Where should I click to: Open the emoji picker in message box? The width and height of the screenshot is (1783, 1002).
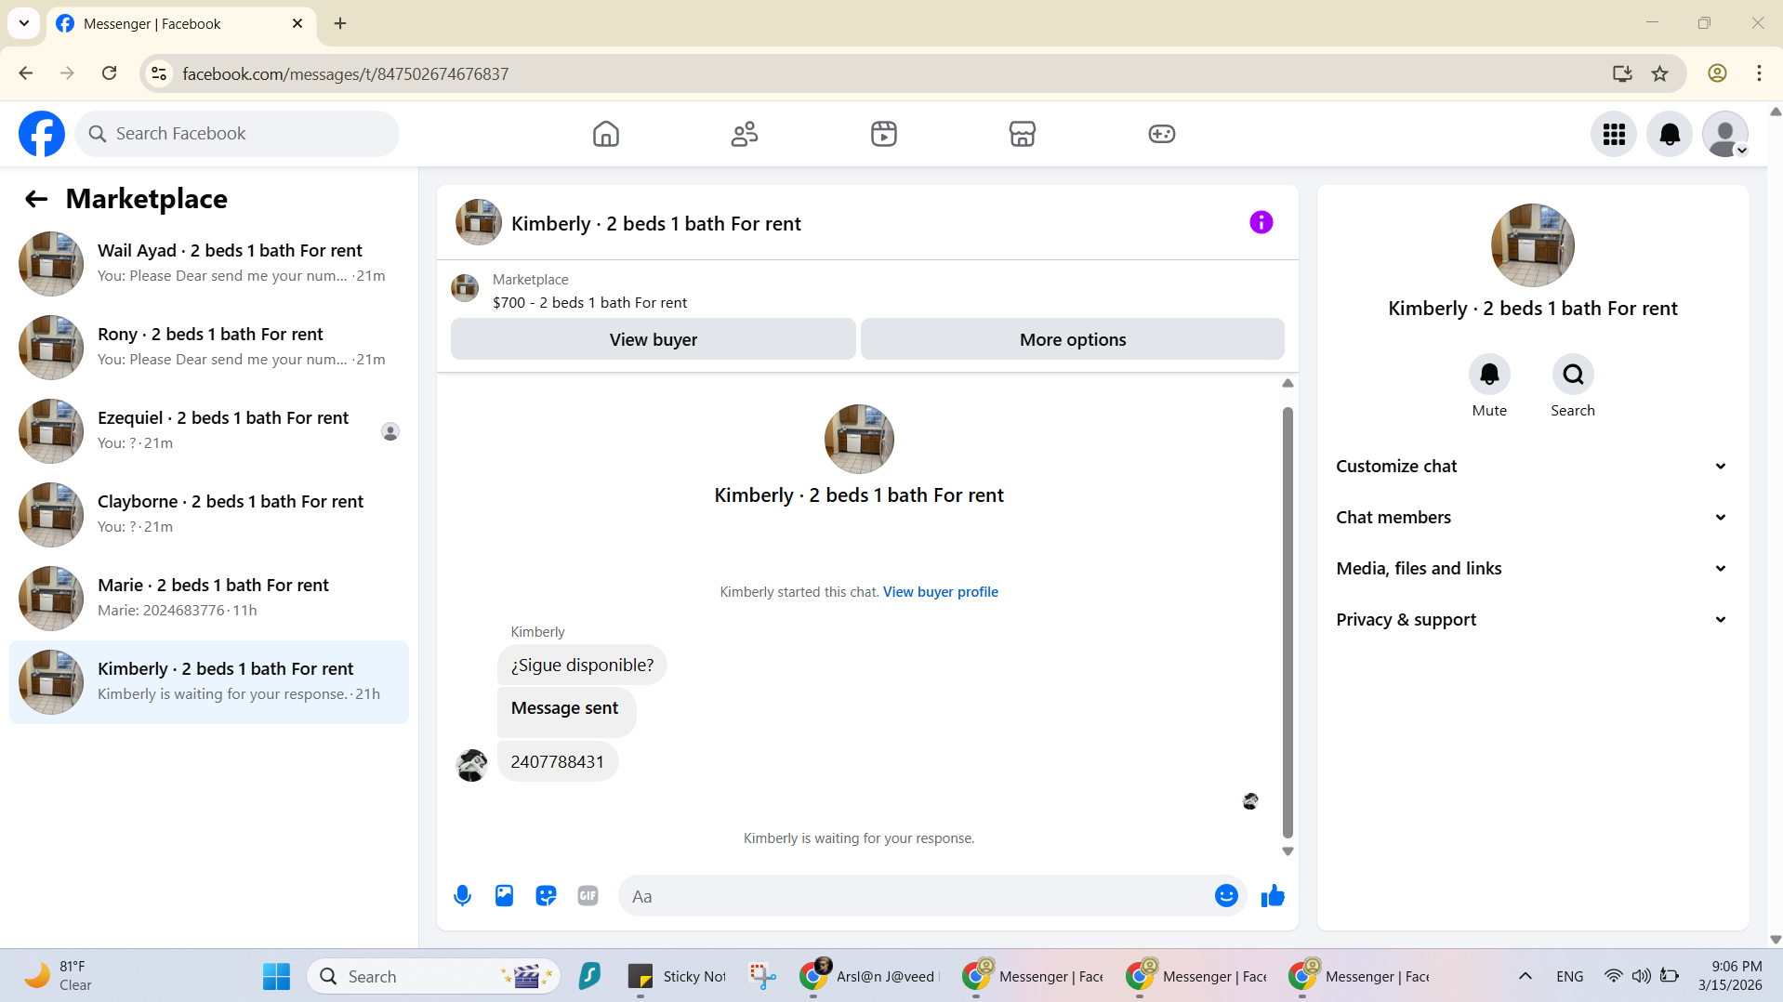coord(1226,896)
